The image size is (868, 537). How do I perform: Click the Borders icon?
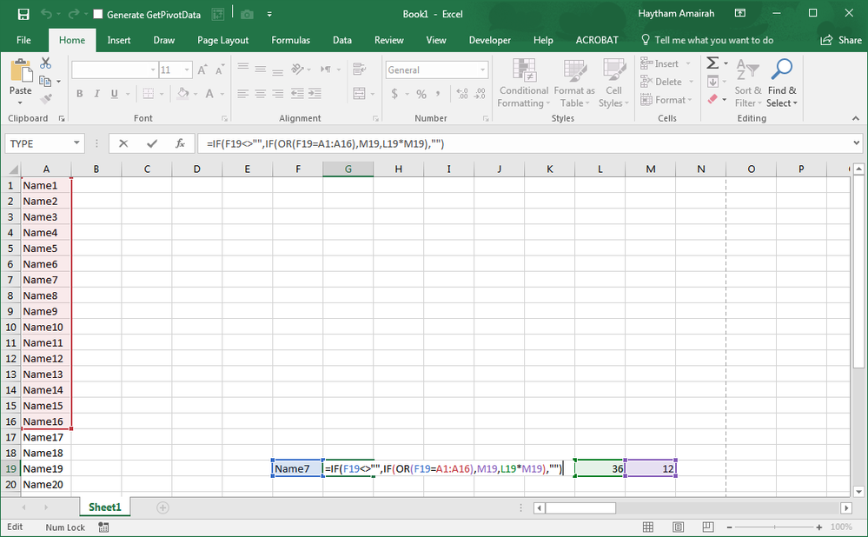(x=149, y=94)
